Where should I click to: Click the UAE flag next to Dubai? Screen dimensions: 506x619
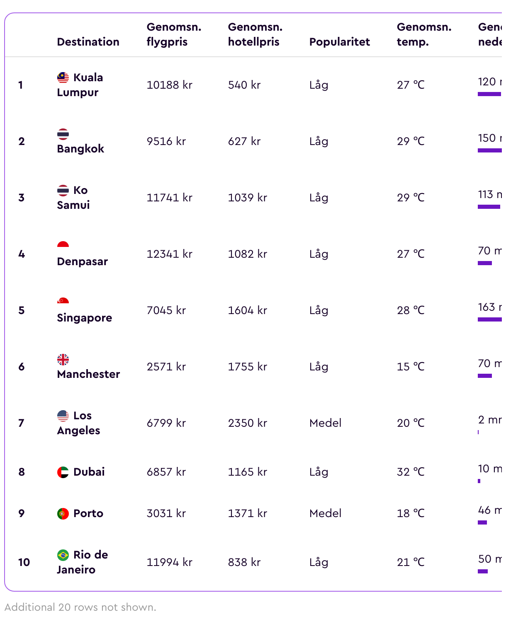[x=63, y=472]
